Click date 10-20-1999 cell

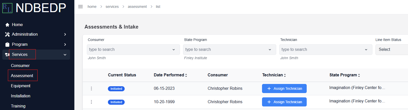click(x=164, y=102)
